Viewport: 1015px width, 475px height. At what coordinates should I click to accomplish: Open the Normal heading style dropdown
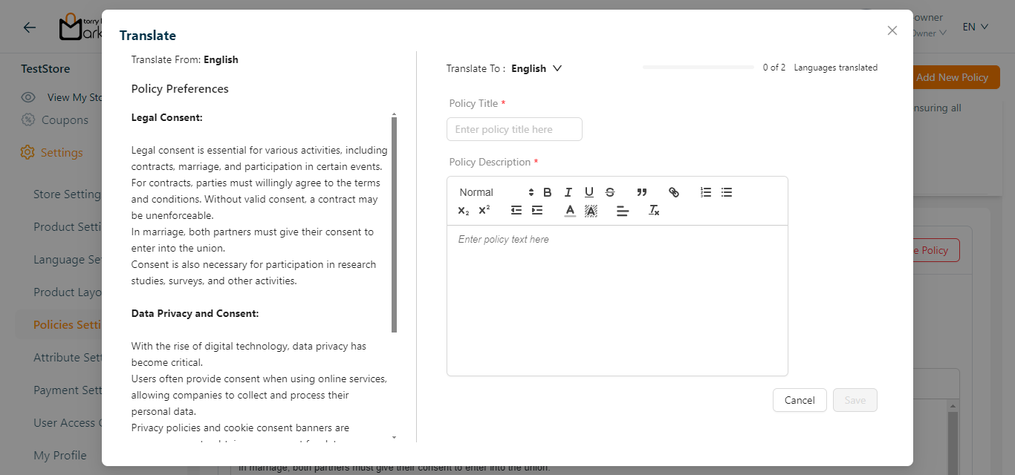pos(496,192)
